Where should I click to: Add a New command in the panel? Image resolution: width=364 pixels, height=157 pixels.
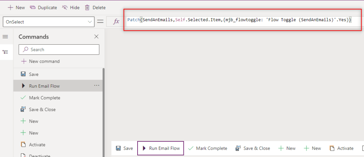[x=40, y=61]
